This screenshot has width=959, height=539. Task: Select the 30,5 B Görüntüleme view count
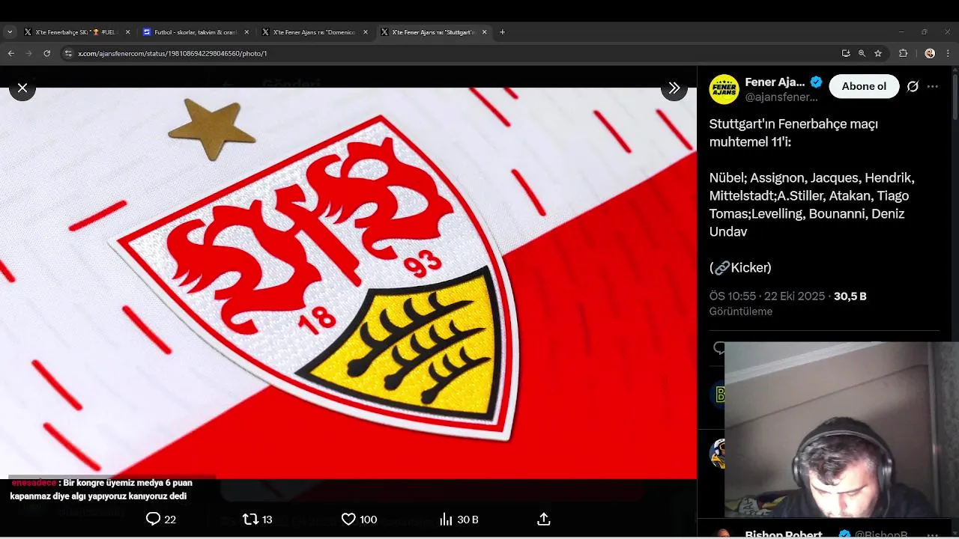[x=788, y=304]
